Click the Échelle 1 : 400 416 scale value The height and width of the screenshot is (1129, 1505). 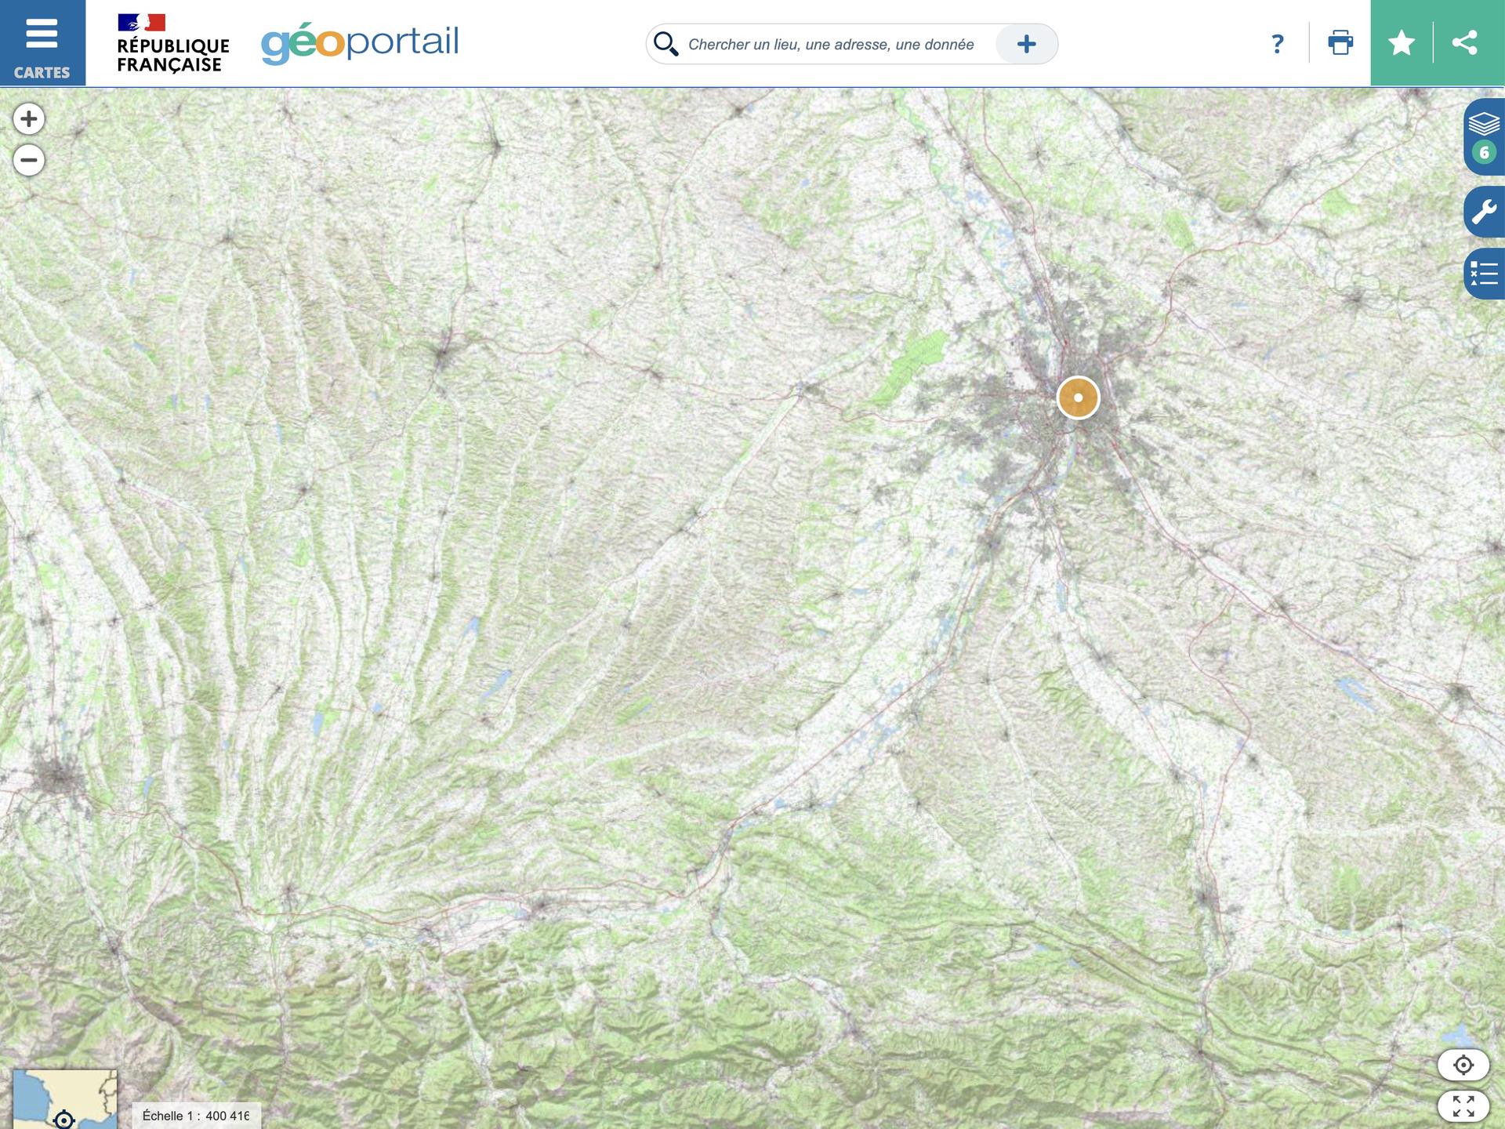point(196,1116)
